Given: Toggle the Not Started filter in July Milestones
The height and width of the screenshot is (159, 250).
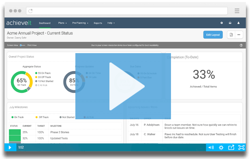Looking at the screenshot, I should (67, 117).
